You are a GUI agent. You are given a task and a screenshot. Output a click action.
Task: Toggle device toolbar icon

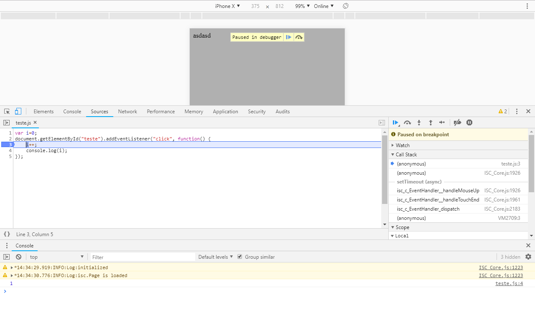click(x=18, y=112)
